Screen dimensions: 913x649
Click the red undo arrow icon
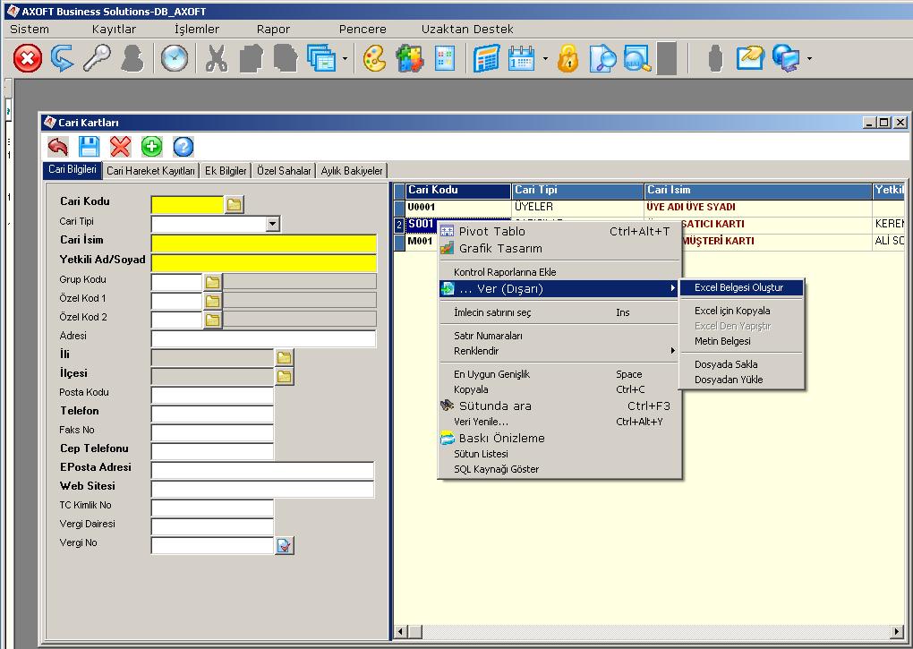click(x=58, y=147)
